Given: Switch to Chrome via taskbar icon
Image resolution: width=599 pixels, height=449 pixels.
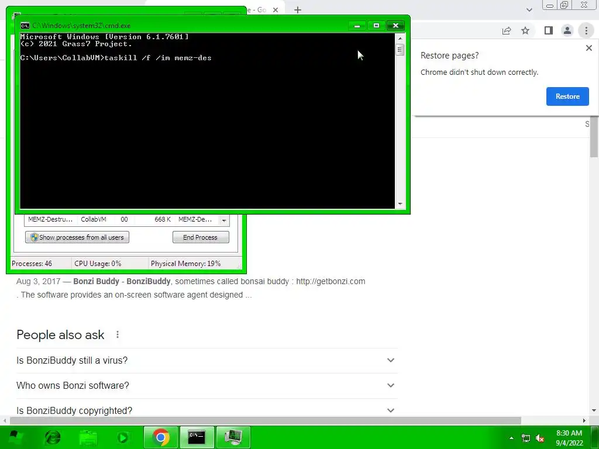Looking at the screenshot, I should point(161,437).
